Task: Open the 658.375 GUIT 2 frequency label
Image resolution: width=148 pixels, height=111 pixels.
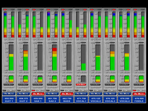Action: click(x=23, y=100)
